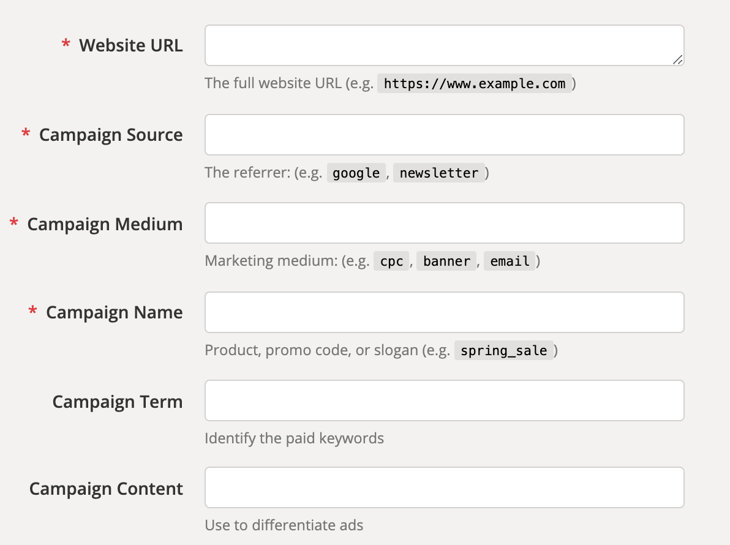Screen dimensions: 730x545
Task: Click the Campaign Content label
Action: pyautogui.click(x=106, y=489)
